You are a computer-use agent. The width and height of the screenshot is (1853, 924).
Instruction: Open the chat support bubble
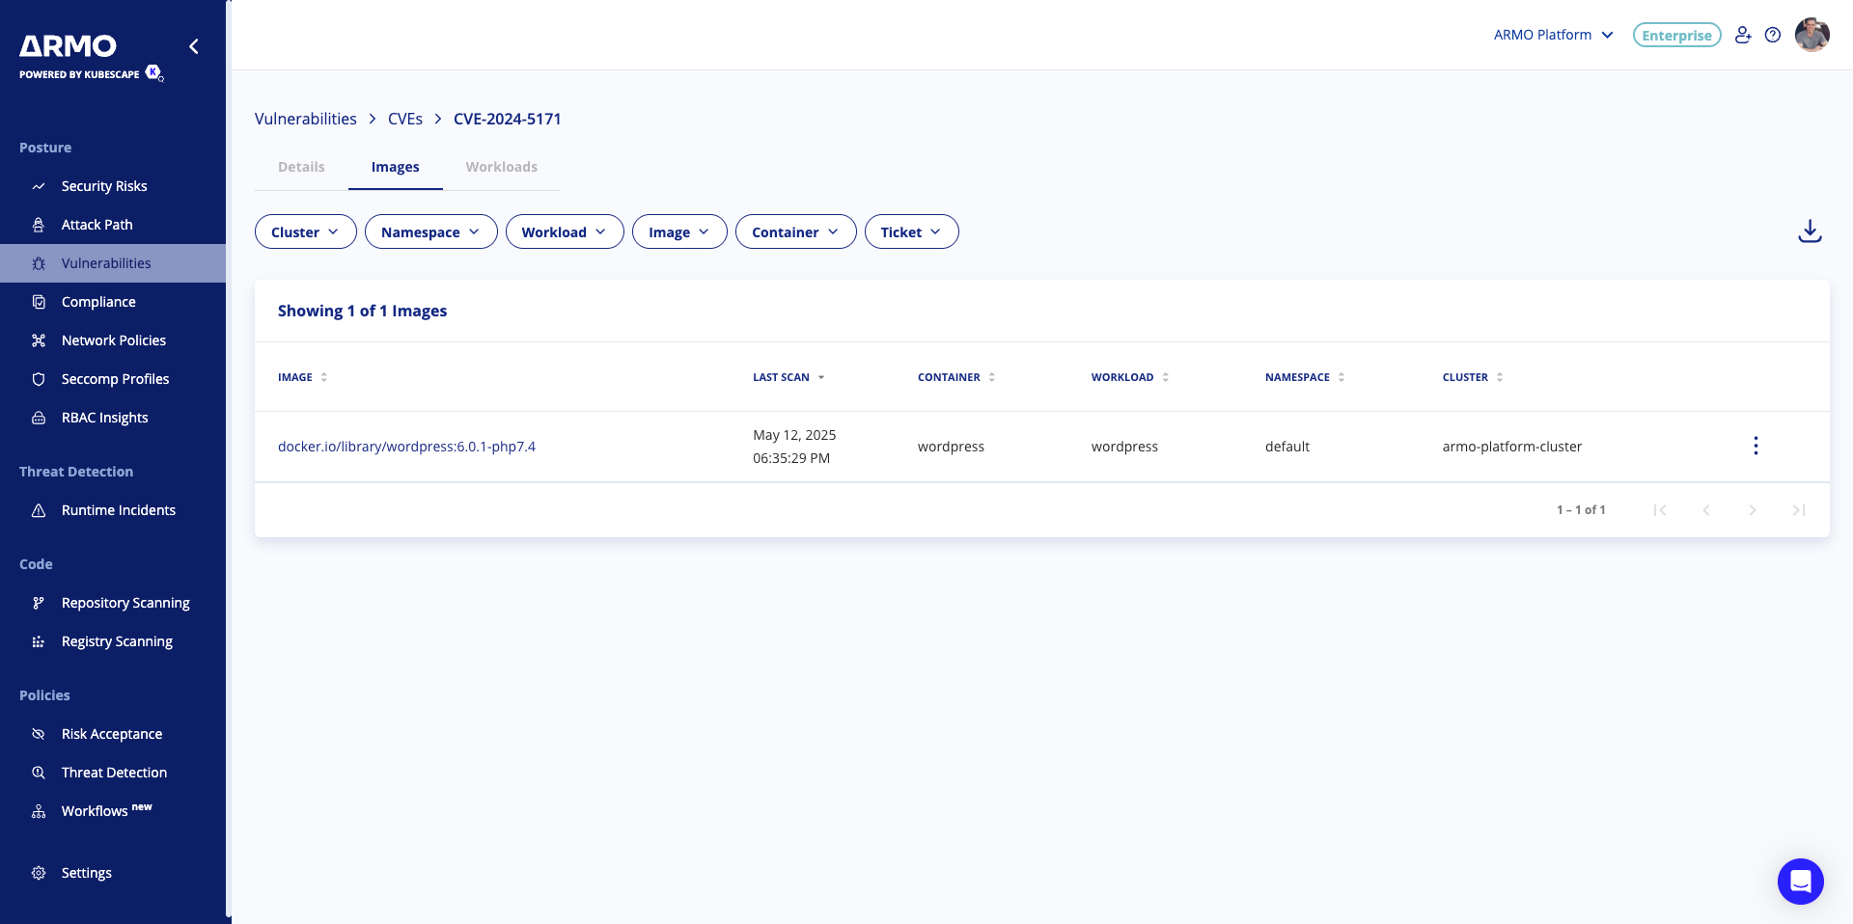pyautogui.click(x=1800, y=881)
